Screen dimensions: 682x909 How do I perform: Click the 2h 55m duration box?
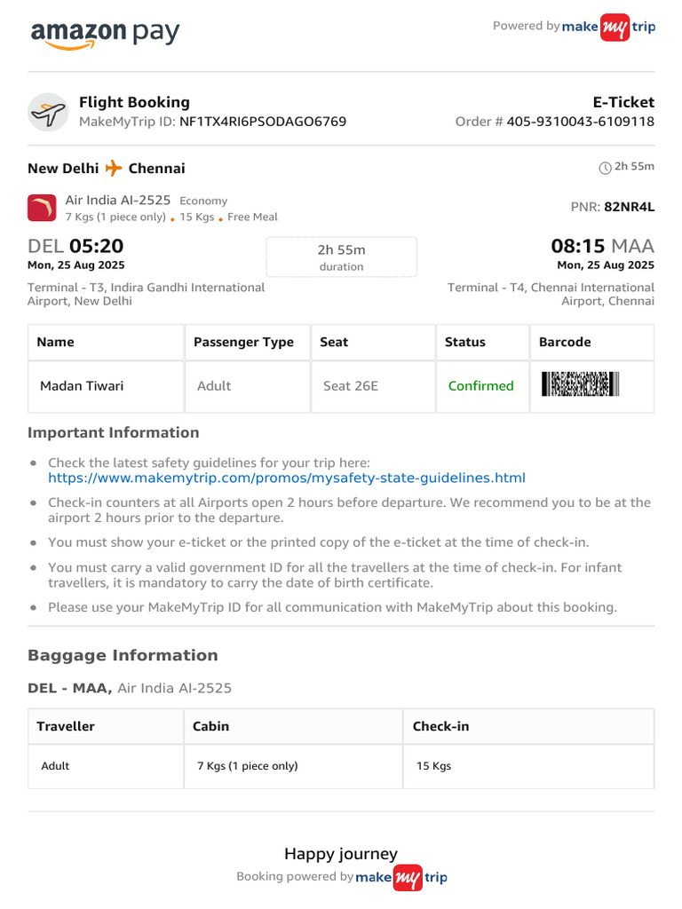[x=341, y=257]
